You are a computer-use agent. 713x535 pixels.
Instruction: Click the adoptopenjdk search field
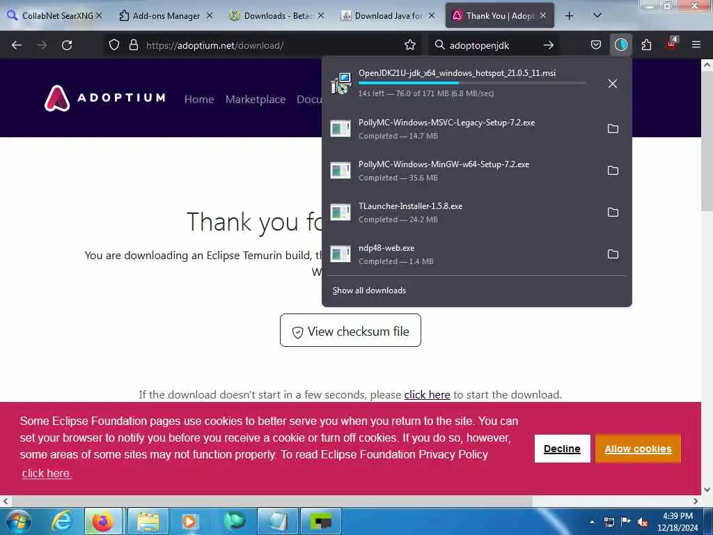point(494,45)
